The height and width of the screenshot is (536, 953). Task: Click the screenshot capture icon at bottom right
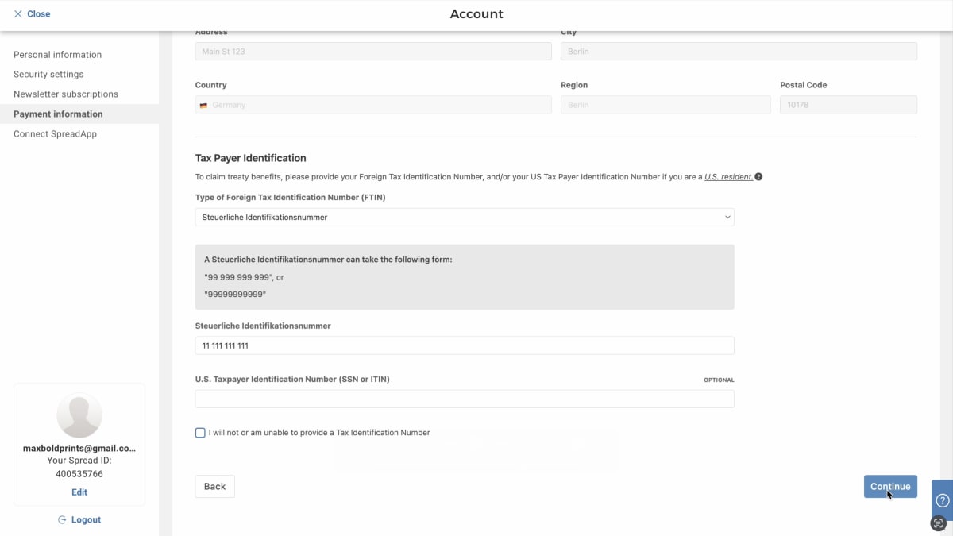click(939, 523)
